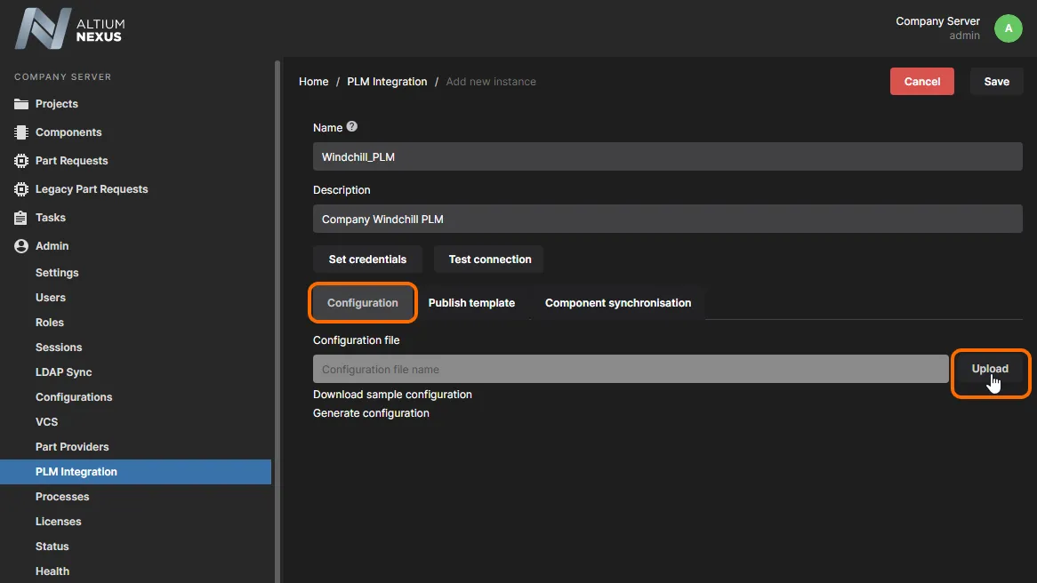Click the sidebar vertical scrollbar
Screen dimensions: 1037x583
point(277,322)
